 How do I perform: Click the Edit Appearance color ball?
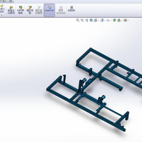114,20
